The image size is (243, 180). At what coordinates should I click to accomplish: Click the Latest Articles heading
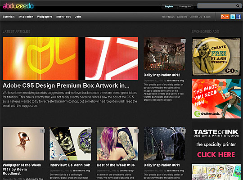[17, 31]
